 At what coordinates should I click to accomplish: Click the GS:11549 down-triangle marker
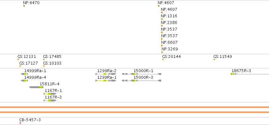(214, 60)
